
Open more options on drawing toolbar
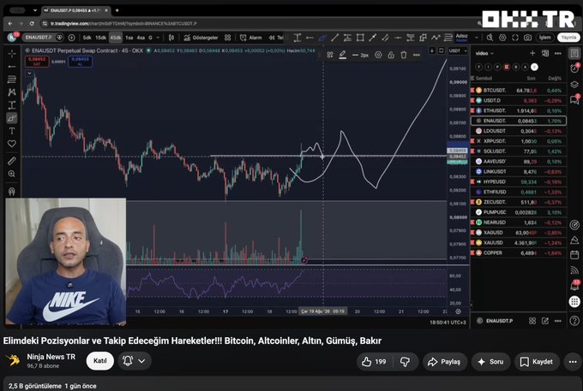pos(417,55)
